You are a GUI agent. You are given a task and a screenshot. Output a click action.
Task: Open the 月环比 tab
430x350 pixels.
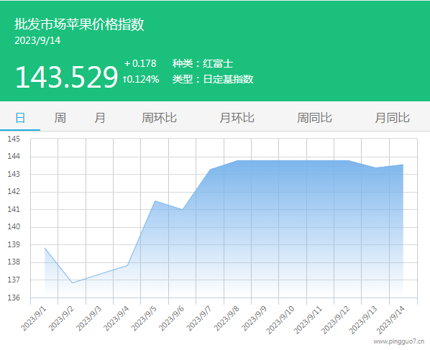[237, 118]
